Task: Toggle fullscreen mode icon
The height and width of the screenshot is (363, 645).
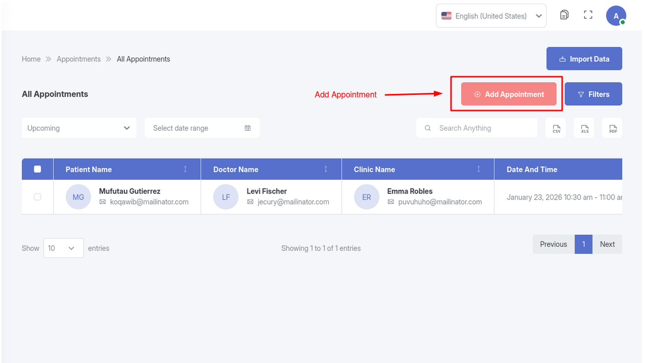Action: click(x=588, y=15)
